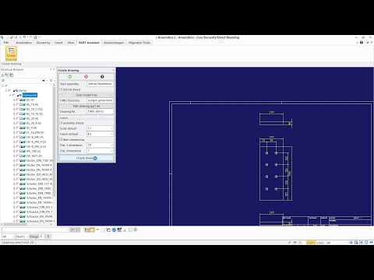Image resolution: width=374 pixels, height=280 pixels.
Task: Toggle the assembly sheets checkbox
Action: 61,123
